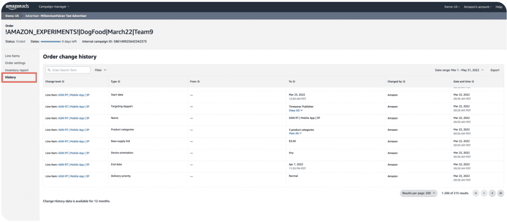This screenshot has height=222, width=507.
Task: Click info icon beside Date and time header
Action: point(473,81)
